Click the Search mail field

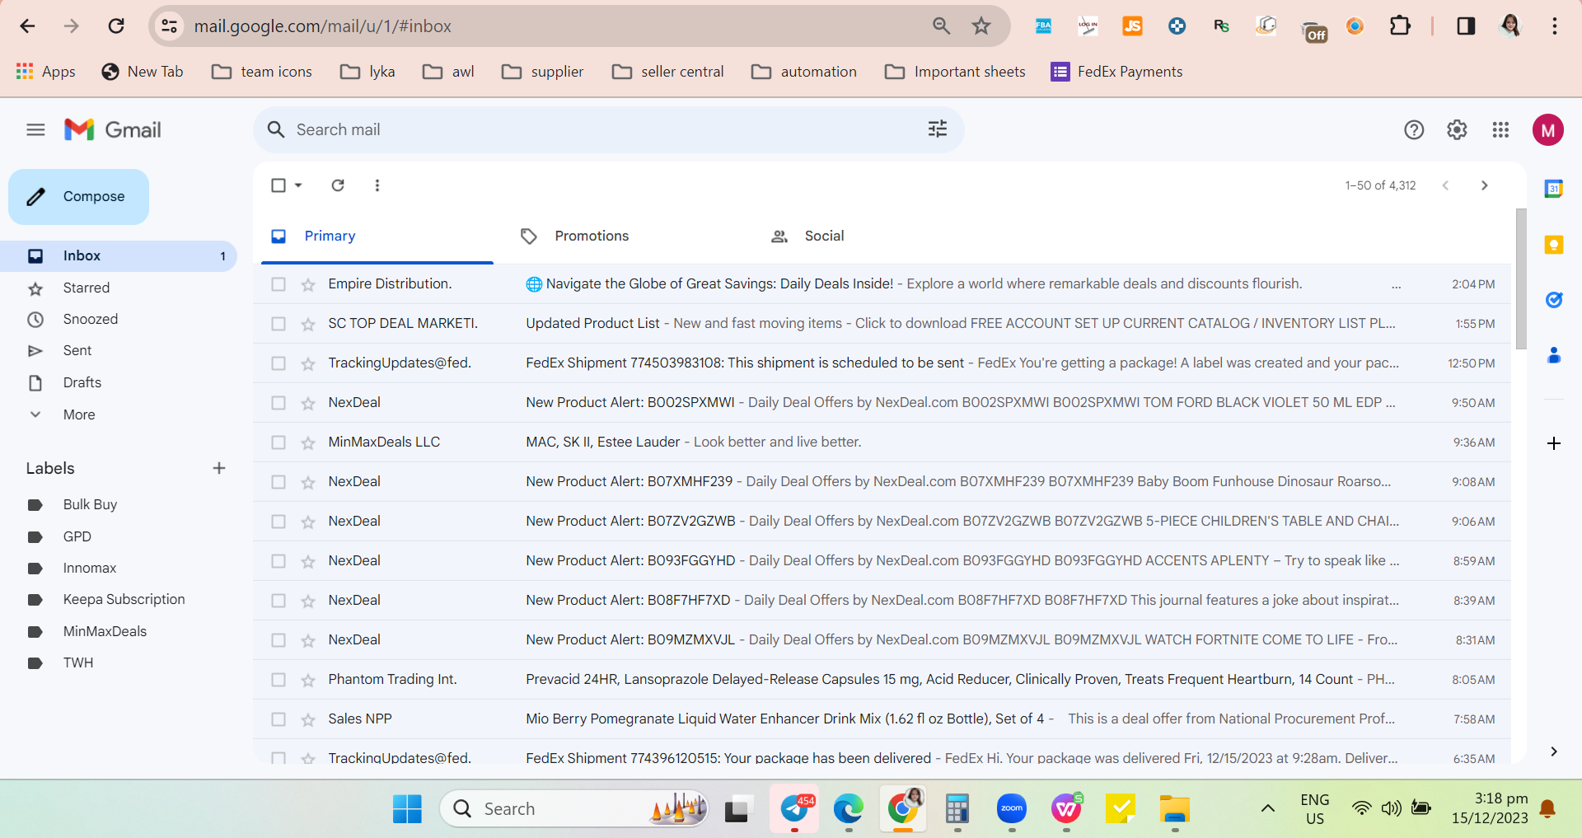coord(608,129)
